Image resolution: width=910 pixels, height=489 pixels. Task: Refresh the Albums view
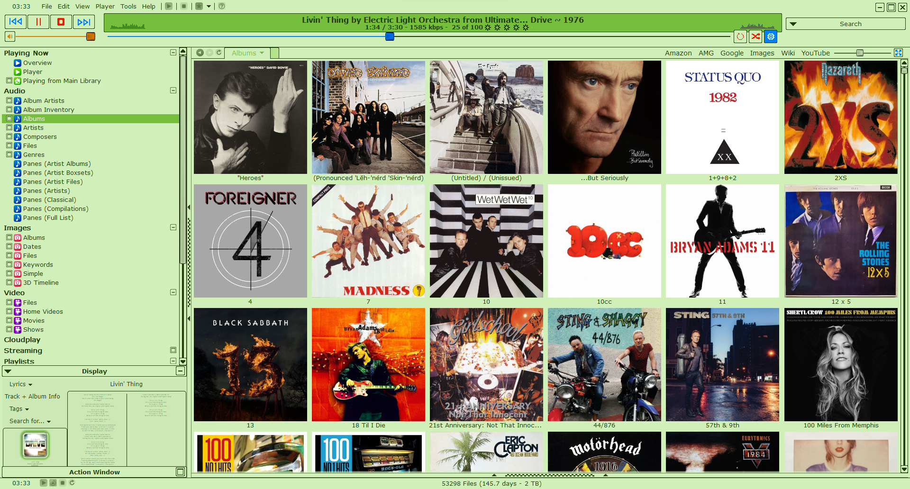click(x=219, y=53)
